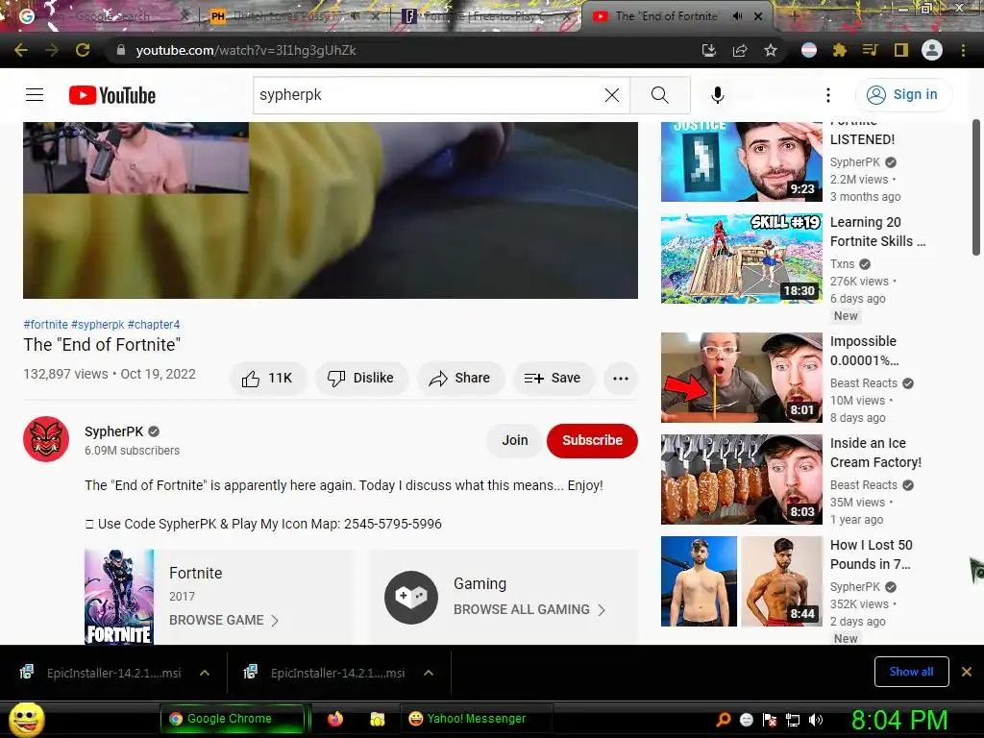This screenshot has height=738, width=984.
Task: Open the media controls icon in the toolbar
Action: (870, 50)
